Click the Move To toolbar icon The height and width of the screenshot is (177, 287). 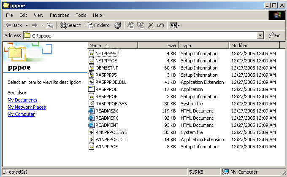click(130, 25)
